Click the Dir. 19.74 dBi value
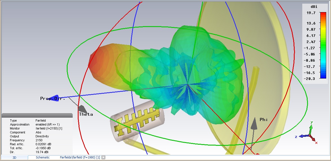The width and height of the screenshot is (331, 161). click(x=42, y=152)
